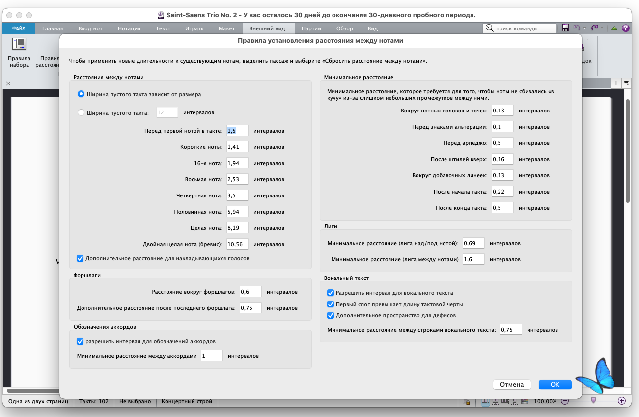Open the Файл tab

point(19,28)
